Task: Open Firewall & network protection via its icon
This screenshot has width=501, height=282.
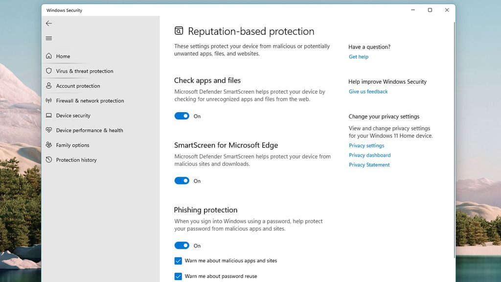Action: [x=48, y=101]
